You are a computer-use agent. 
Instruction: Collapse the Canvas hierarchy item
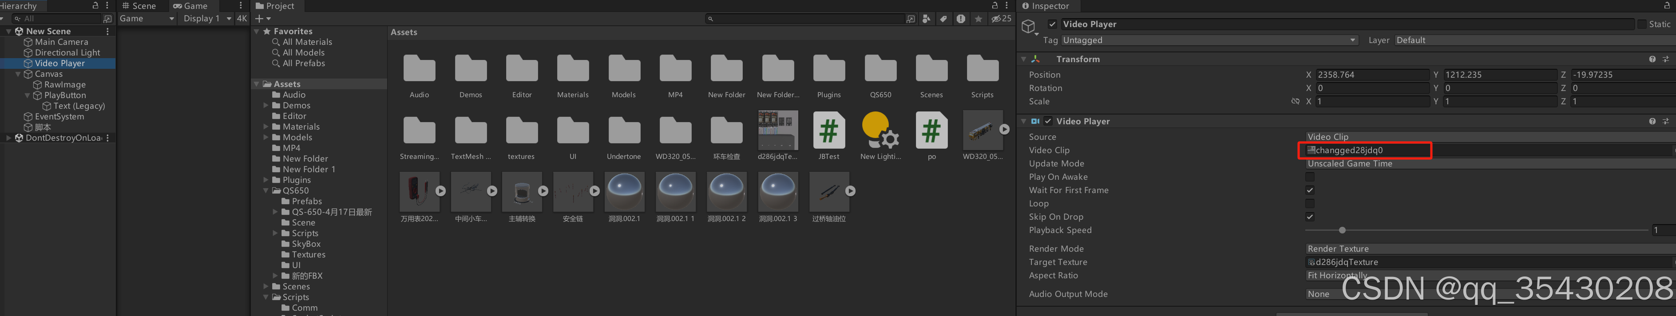coord(18,74)
